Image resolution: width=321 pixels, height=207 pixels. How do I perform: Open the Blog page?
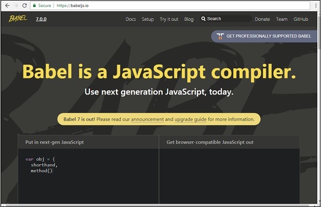188,19
